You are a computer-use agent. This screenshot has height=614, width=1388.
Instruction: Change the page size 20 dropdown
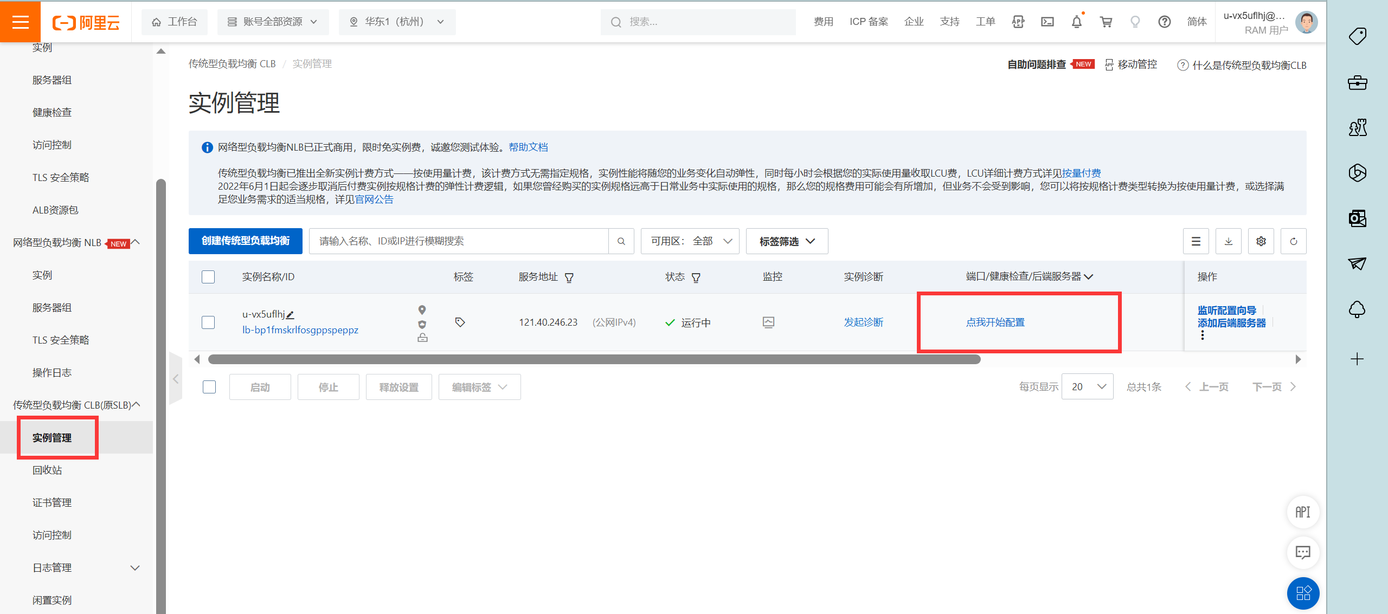pyautogui.click(x=1088, y=386)
